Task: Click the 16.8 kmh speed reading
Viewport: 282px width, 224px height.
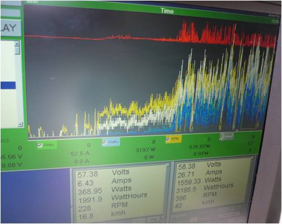Action: click(86, 217)
